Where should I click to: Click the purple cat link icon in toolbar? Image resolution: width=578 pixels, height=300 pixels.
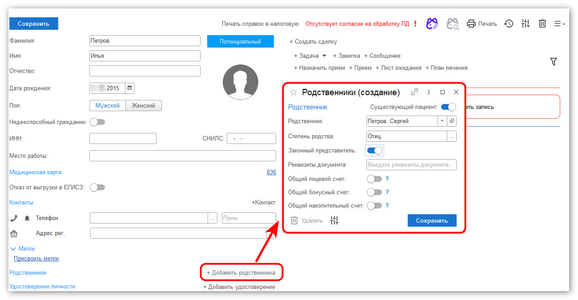tap(432, 24)
